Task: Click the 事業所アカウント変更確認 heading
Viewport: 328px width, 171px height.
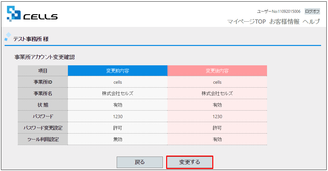Action: click(x=45, y=57)
